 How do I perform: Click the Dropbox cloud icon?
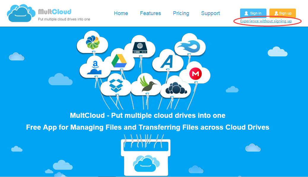click(116, 86)
